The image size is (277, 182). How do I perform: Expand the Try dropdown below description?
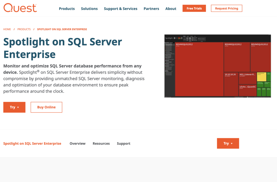[x=14, y=107]
